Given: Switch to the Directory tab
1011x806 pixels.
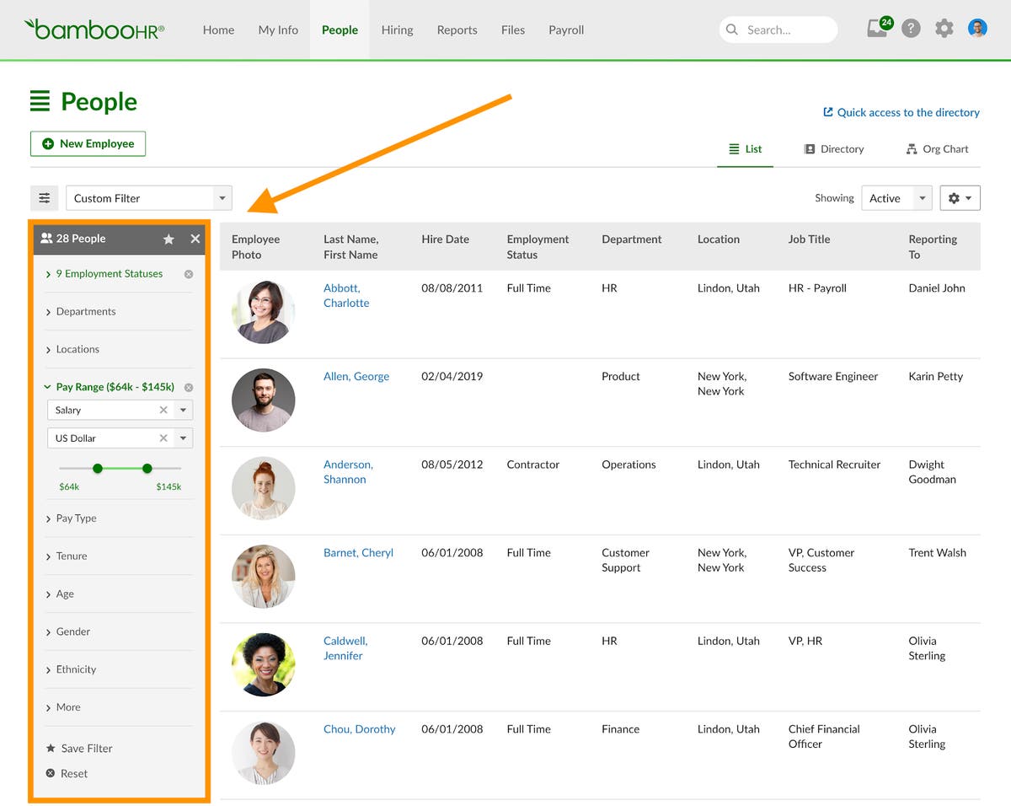Looking at the screenshot, I should (x=834, y=149).
